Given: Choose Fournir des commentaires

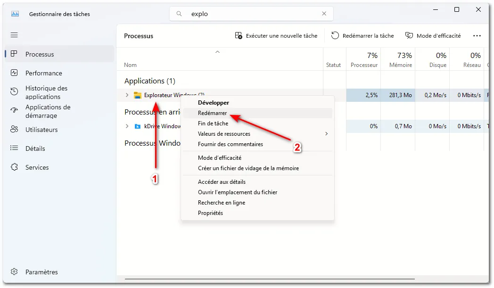Looking at the screenshot, I should point(257,144).
